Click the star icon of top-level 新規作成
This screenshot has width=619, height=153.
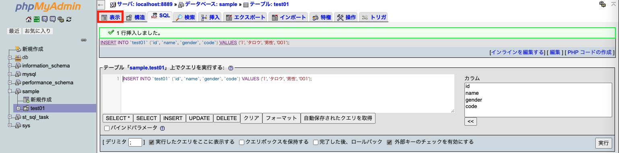click(x=18, y=49)
